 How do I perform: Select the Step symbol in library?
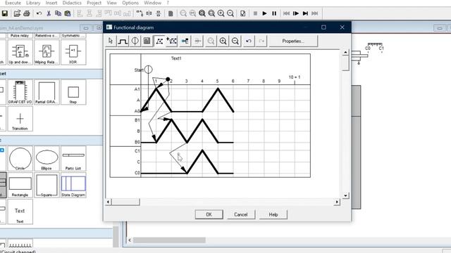(x=73, y=92)
